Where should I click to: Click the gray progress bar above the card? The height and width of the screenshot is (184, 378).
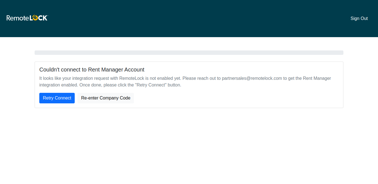coord(189,52)
